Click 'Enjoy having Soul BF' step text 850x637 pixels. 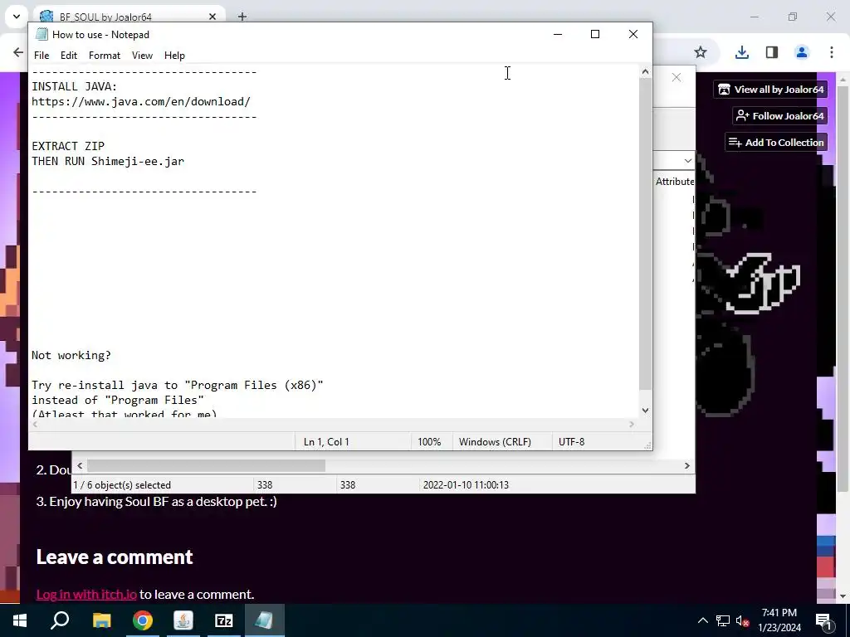click(x=157, y=502)
